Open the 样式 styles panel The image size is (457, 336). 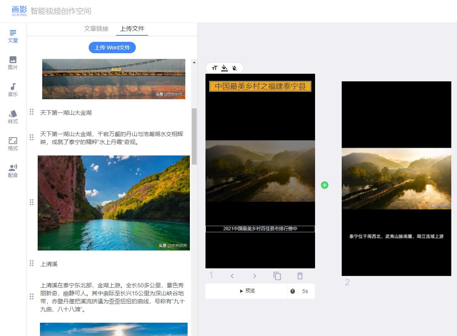click(13, 116)
